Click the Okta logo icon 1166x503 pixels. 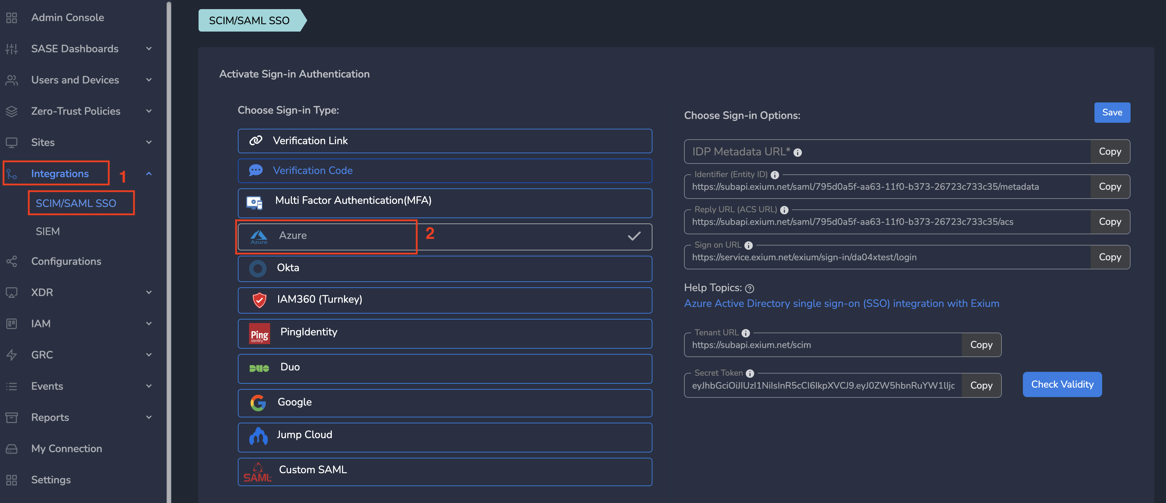click(x=257, y=268)
